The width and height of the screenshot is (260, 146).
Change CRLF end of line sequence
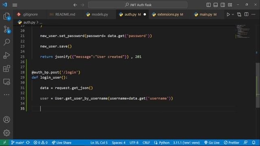pyautogui.click(x=146, y=142)
